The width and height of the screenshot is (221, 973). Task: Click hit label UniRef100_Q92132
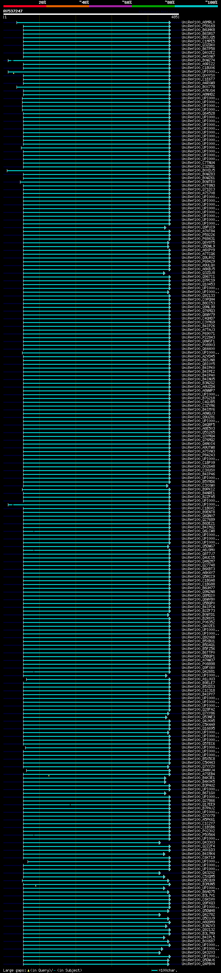click(x=198, y=930)
